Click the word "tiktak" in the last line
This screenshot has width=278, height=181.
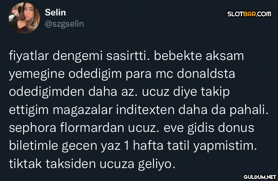(x=23, y=164)
